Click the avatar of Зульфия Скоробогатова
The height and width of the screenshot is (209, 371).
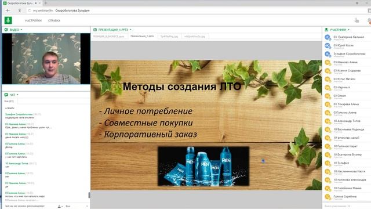(x=328, y=54)
